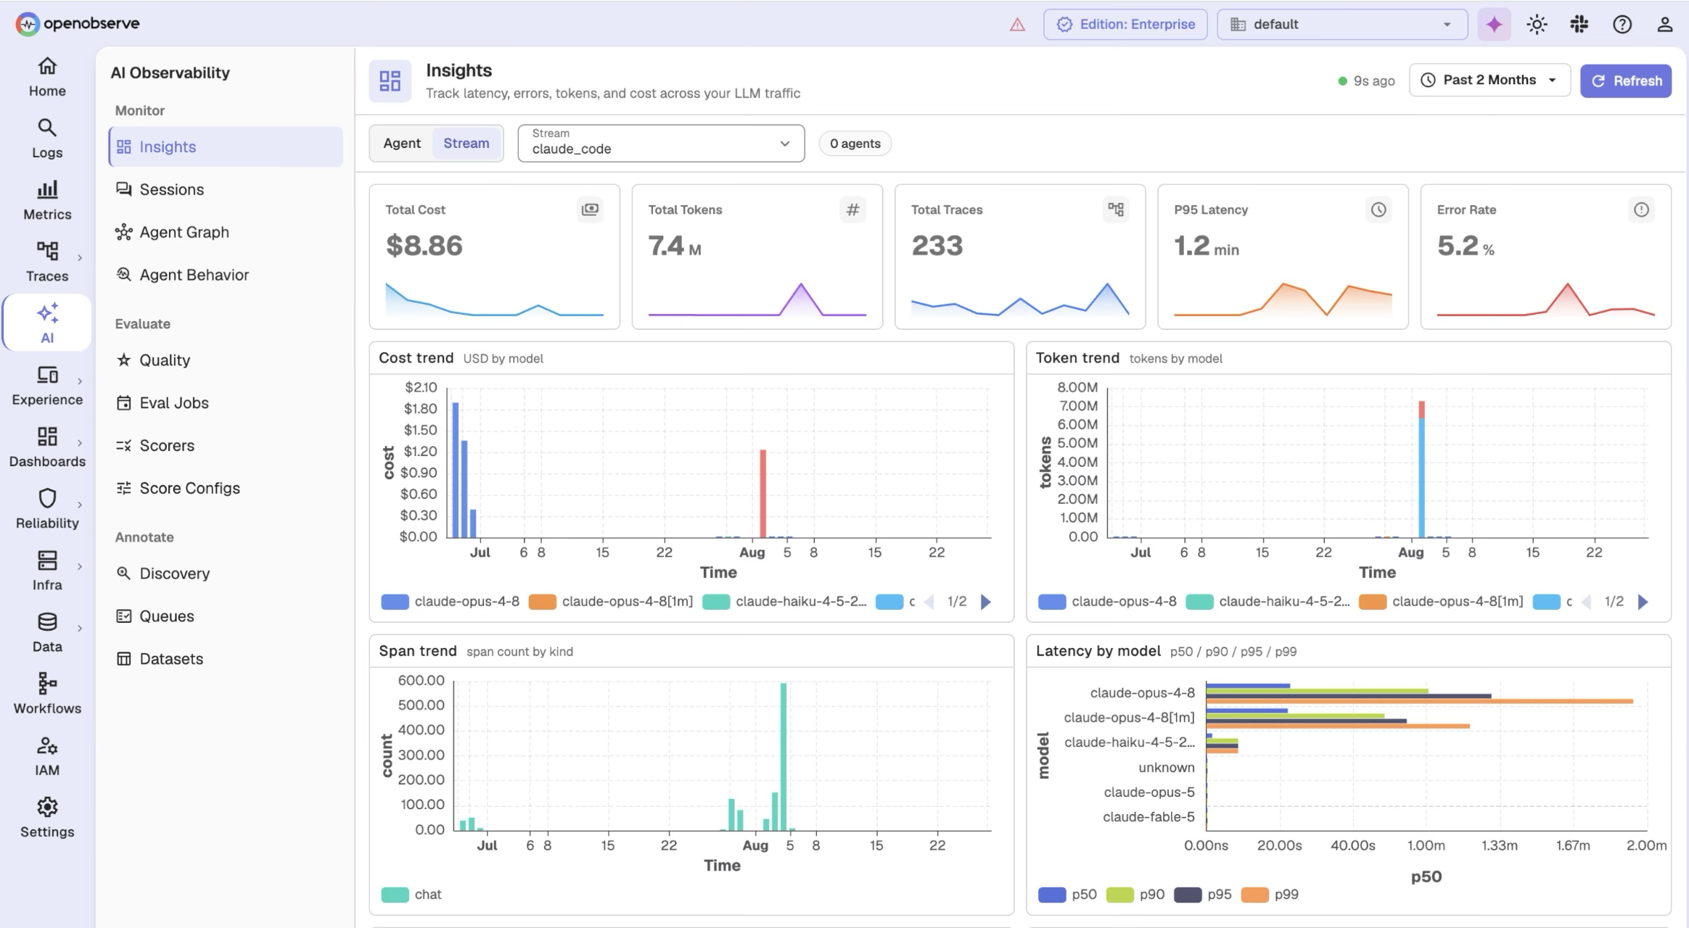Open Queues under Annotate
The width and height of the screenshot is (1689, 928).
(x=226, y=616)
